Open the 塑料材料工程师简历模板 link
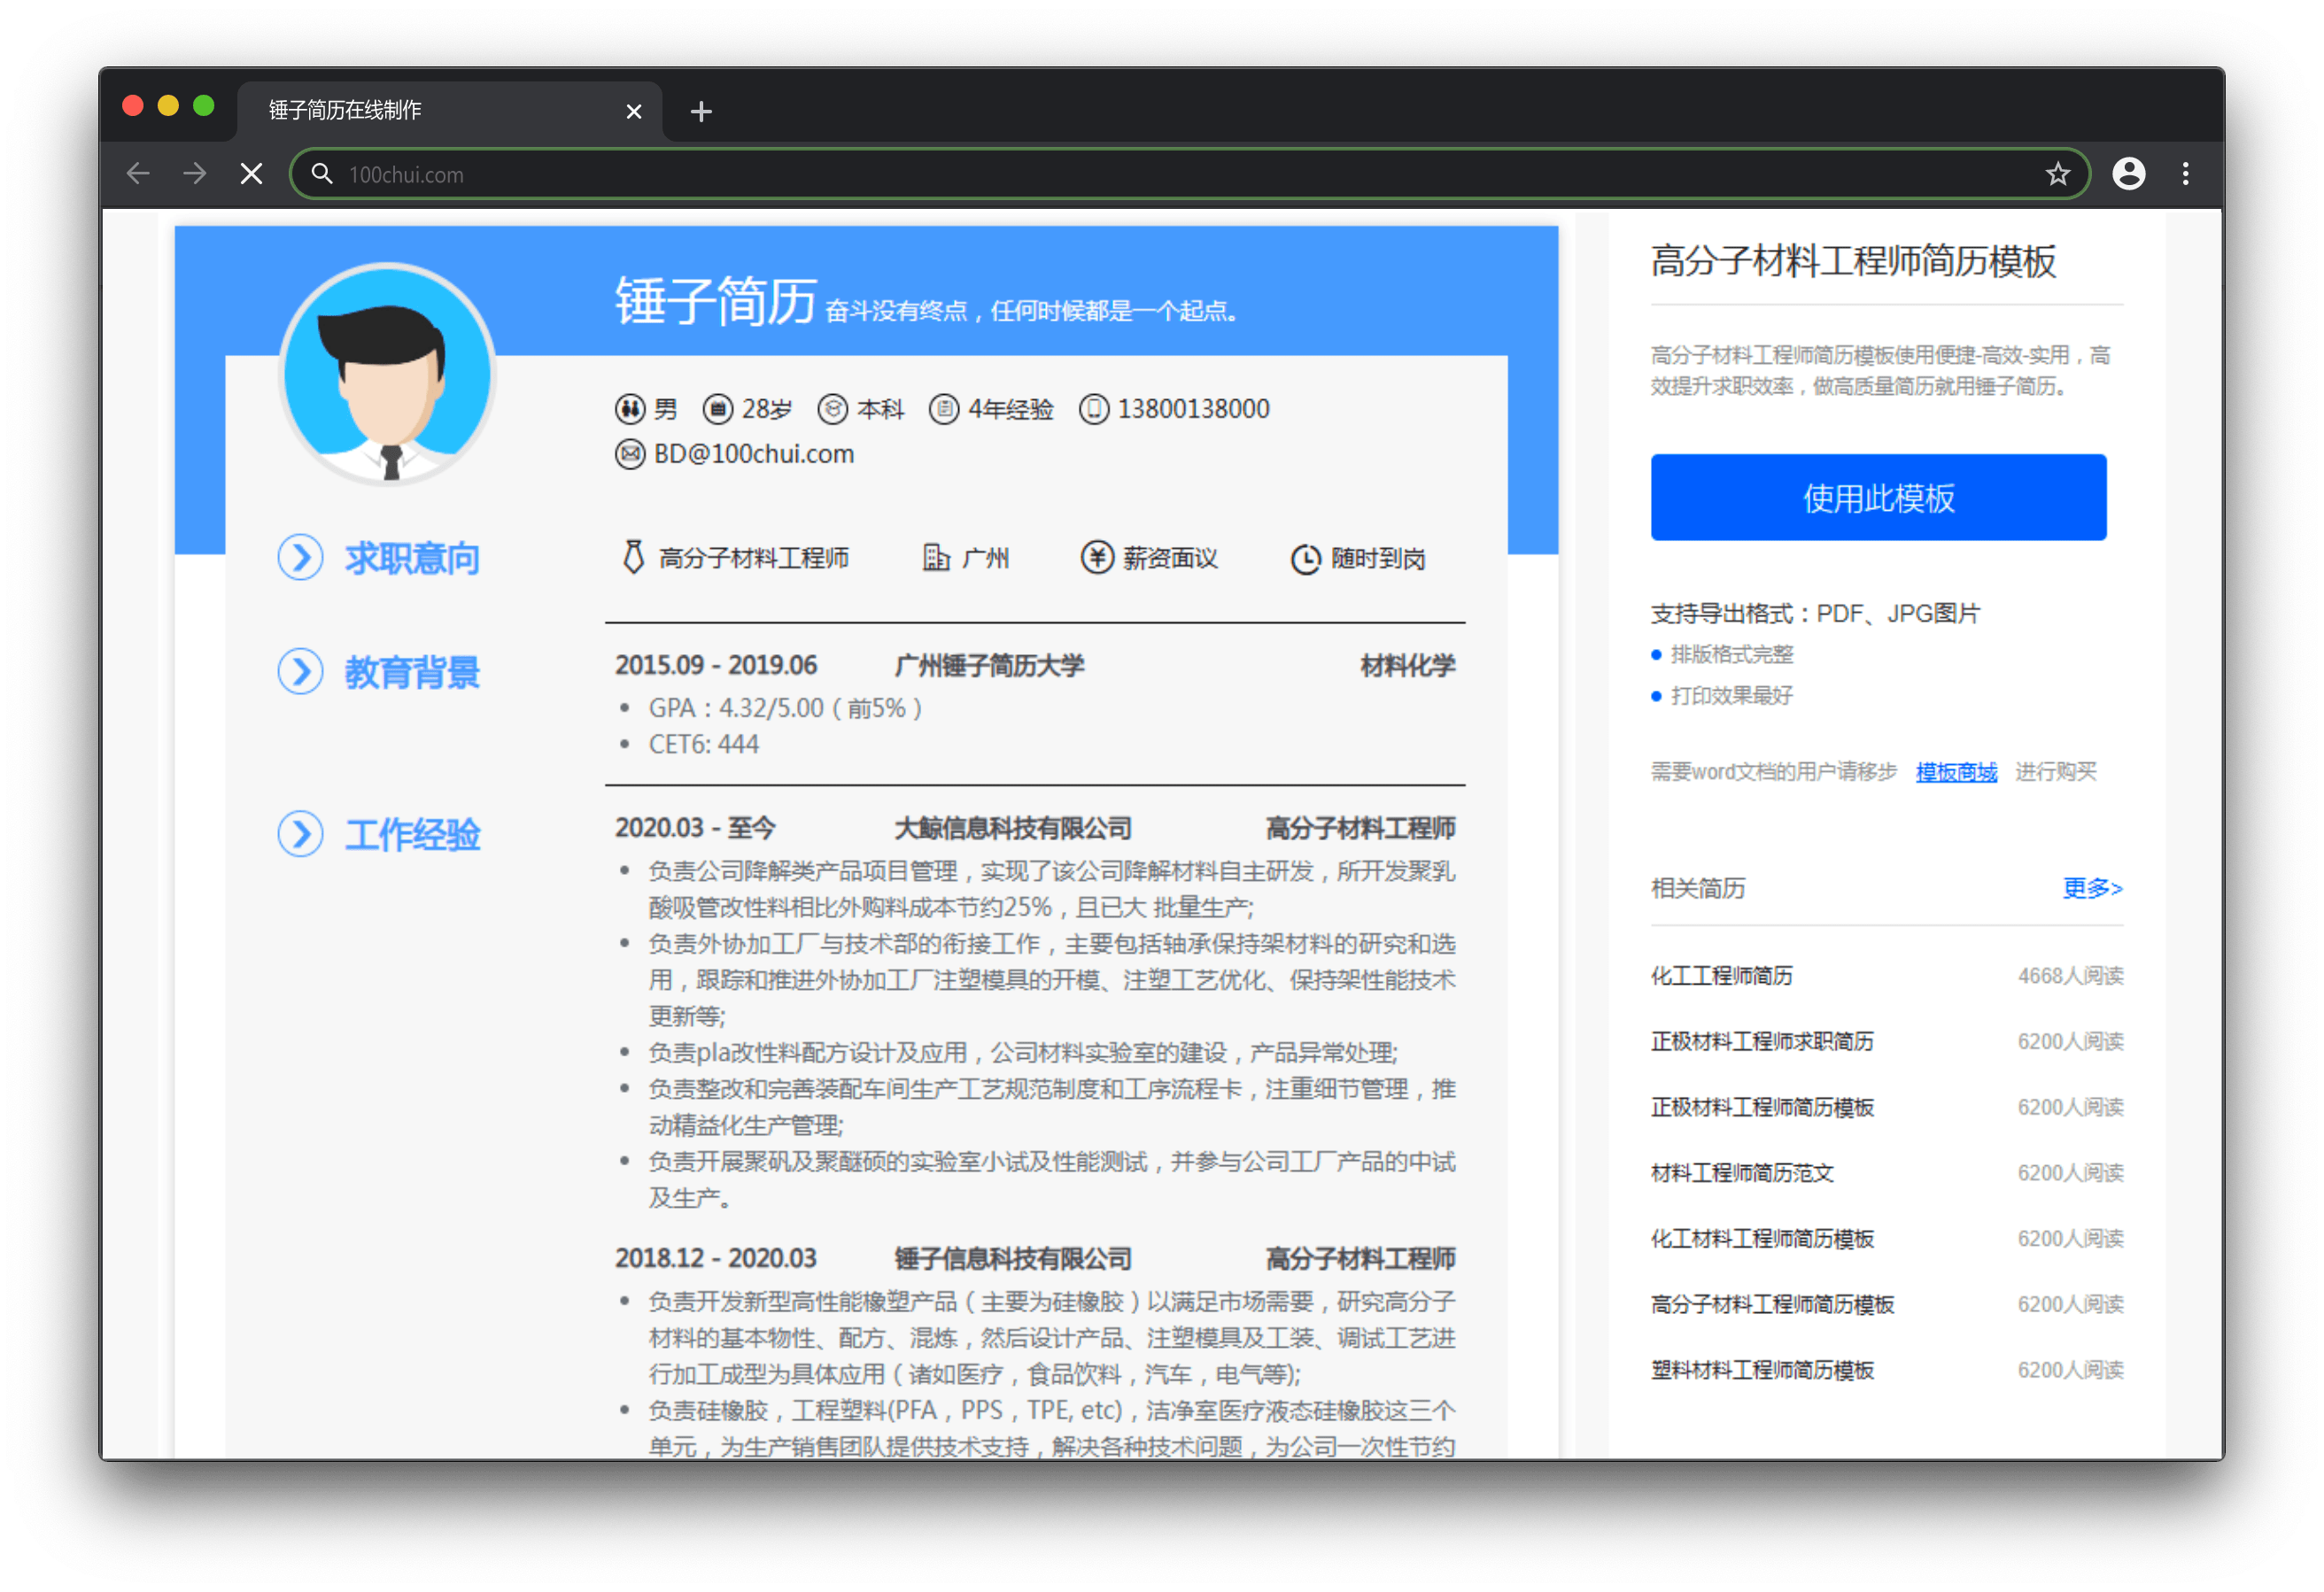 point(1762,1371)
